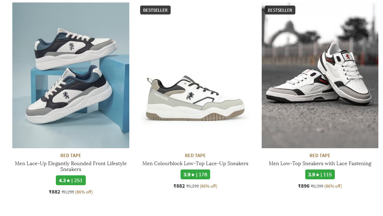Open the blue-background lifestyle sneakers product image
The image size is (383, 216).
tap(71, 75)
